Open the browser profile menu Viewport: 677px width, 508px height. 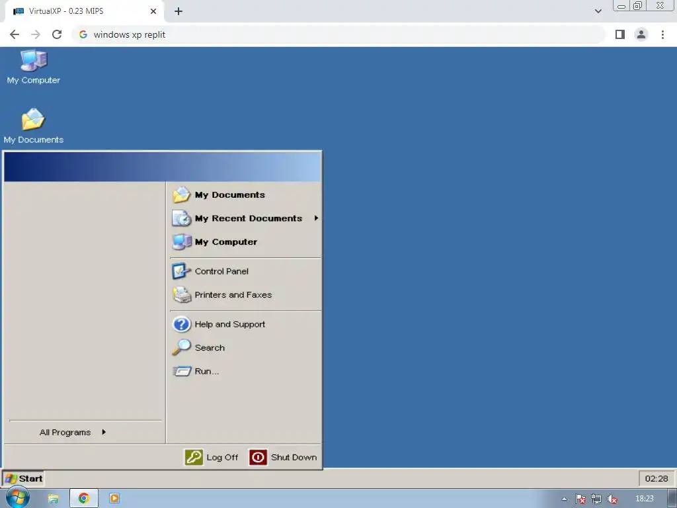coord(641,34)
